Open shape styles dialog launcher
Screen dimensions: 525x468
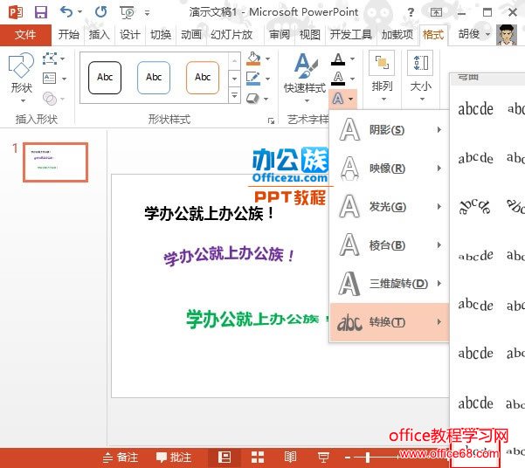tap(271, 120)
